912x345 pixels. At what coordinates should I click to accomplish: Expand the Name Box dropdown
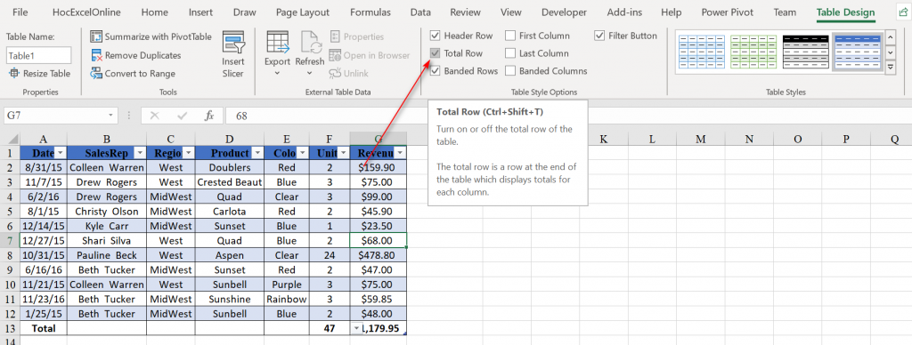coord(110,116)
